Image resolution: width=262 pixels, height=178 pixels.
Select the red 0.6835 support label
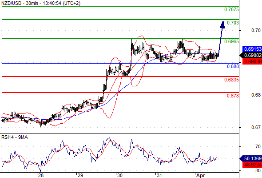click(231, 80)
